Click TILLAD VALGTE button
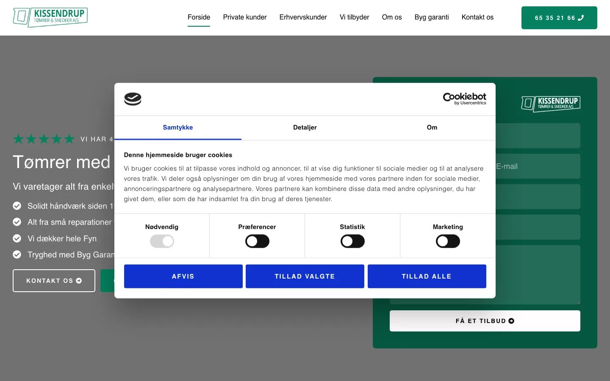Screen dimensions: 610x381 point(305,276)
